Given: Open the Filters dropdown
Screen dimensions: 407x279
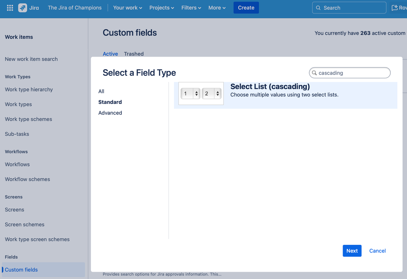Looking at the screenshot, I should pyautogui.click(x=191, y=8).
